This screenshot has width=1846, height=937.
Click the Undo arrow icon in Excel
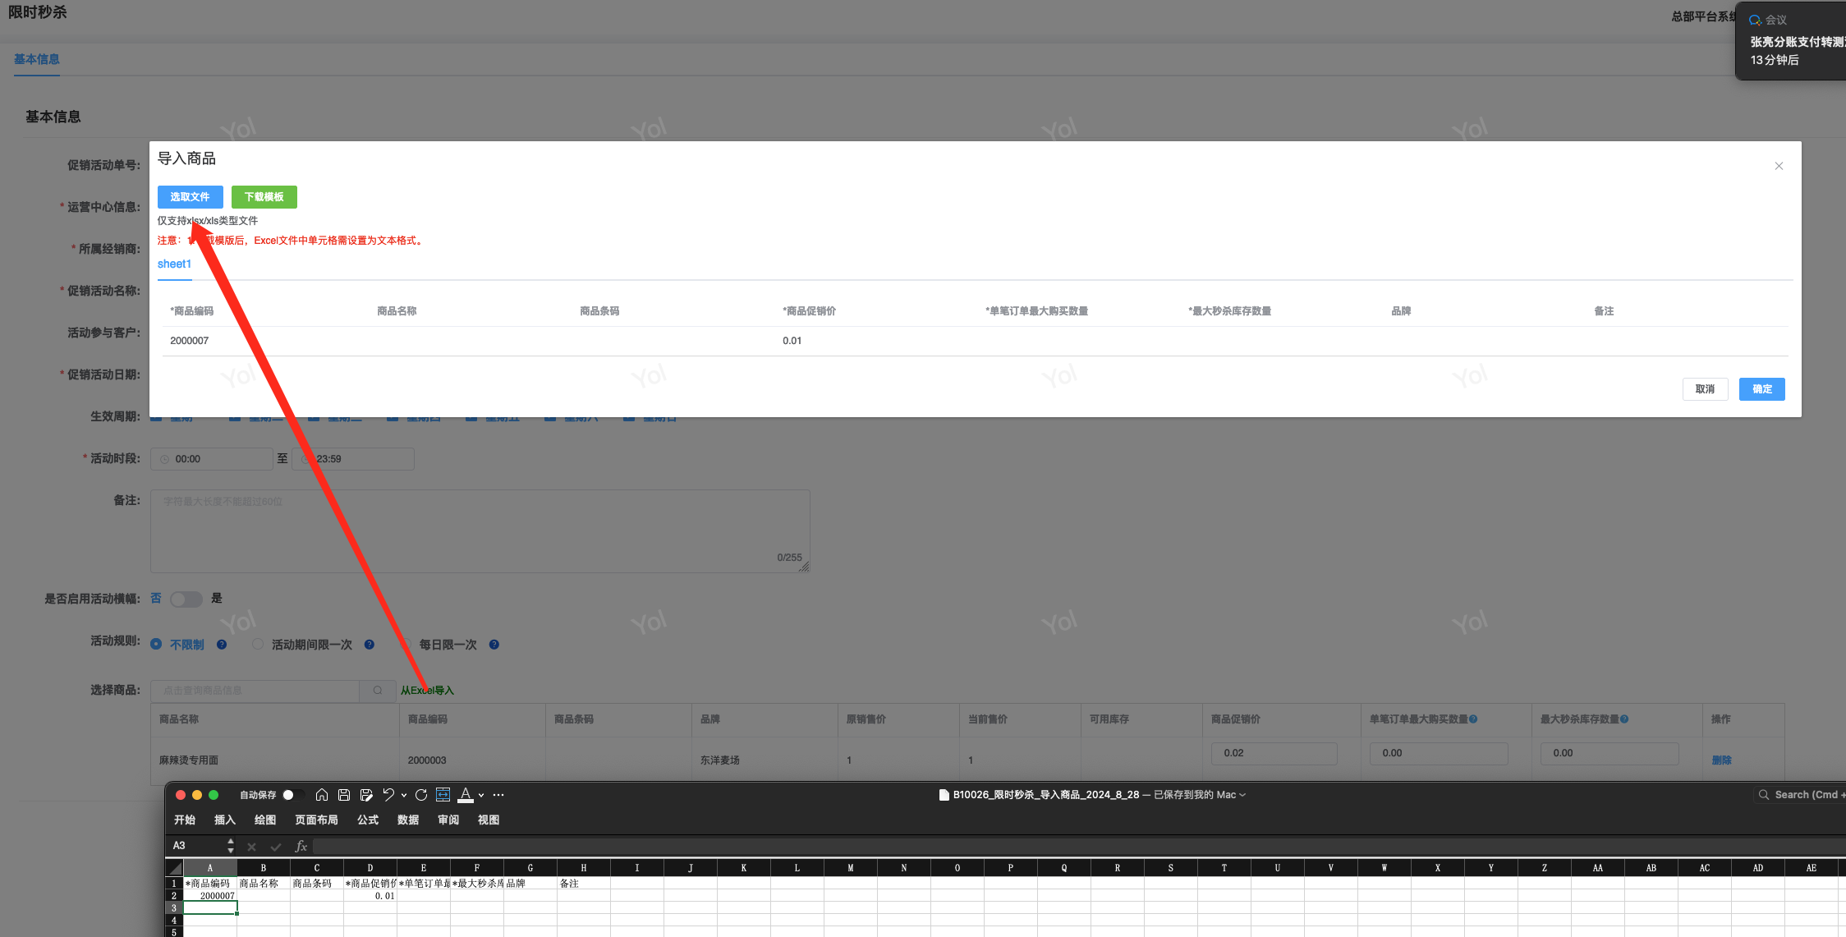(388, 795)
